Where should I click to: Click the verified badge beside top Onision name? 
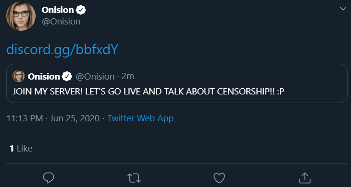(81, 10)
